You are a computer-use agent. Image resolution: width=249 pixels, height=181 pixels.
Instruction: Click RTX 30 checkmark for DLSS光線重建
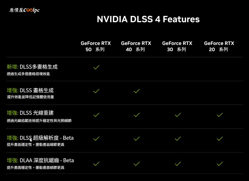coord(178,115)
